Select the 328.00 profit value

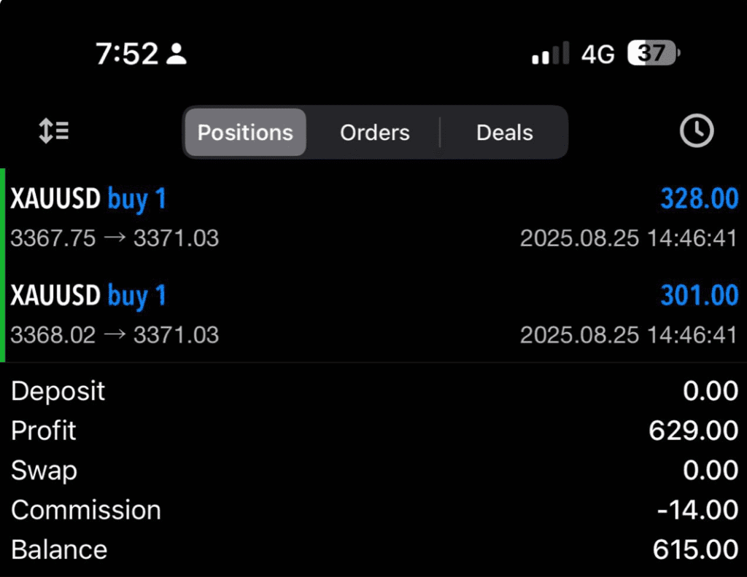699,199
